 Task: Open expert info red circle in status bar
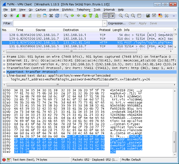4,160
